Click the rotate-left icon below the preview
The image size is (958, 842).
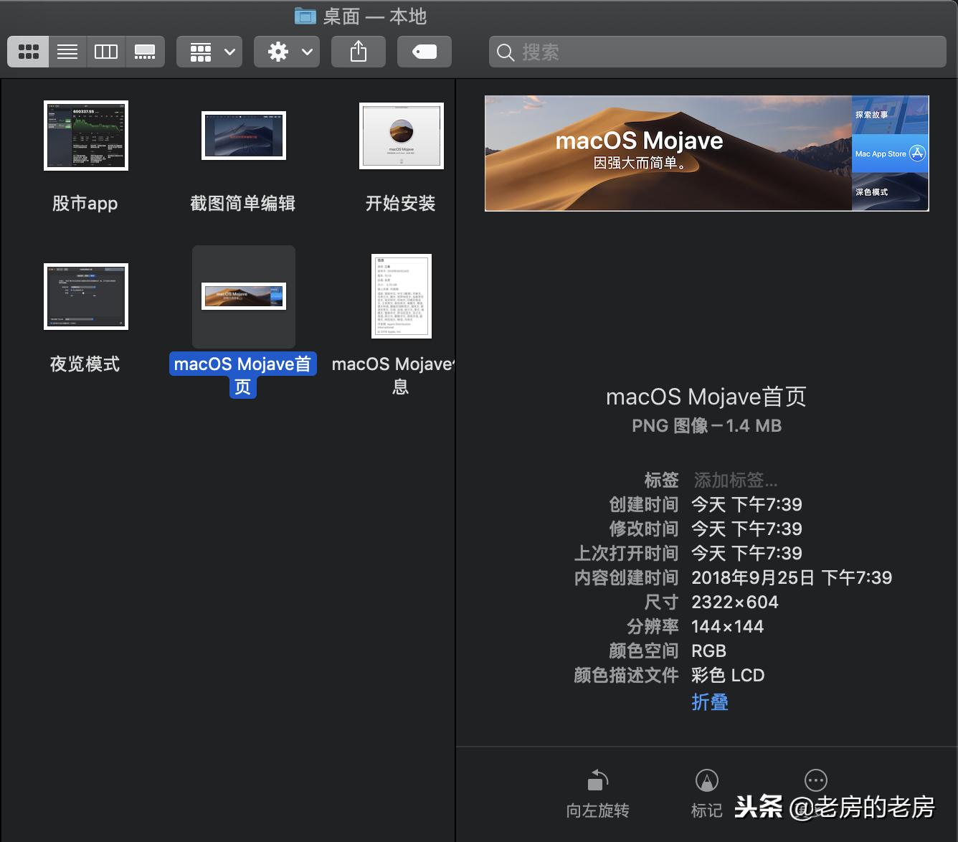[597, 780]
